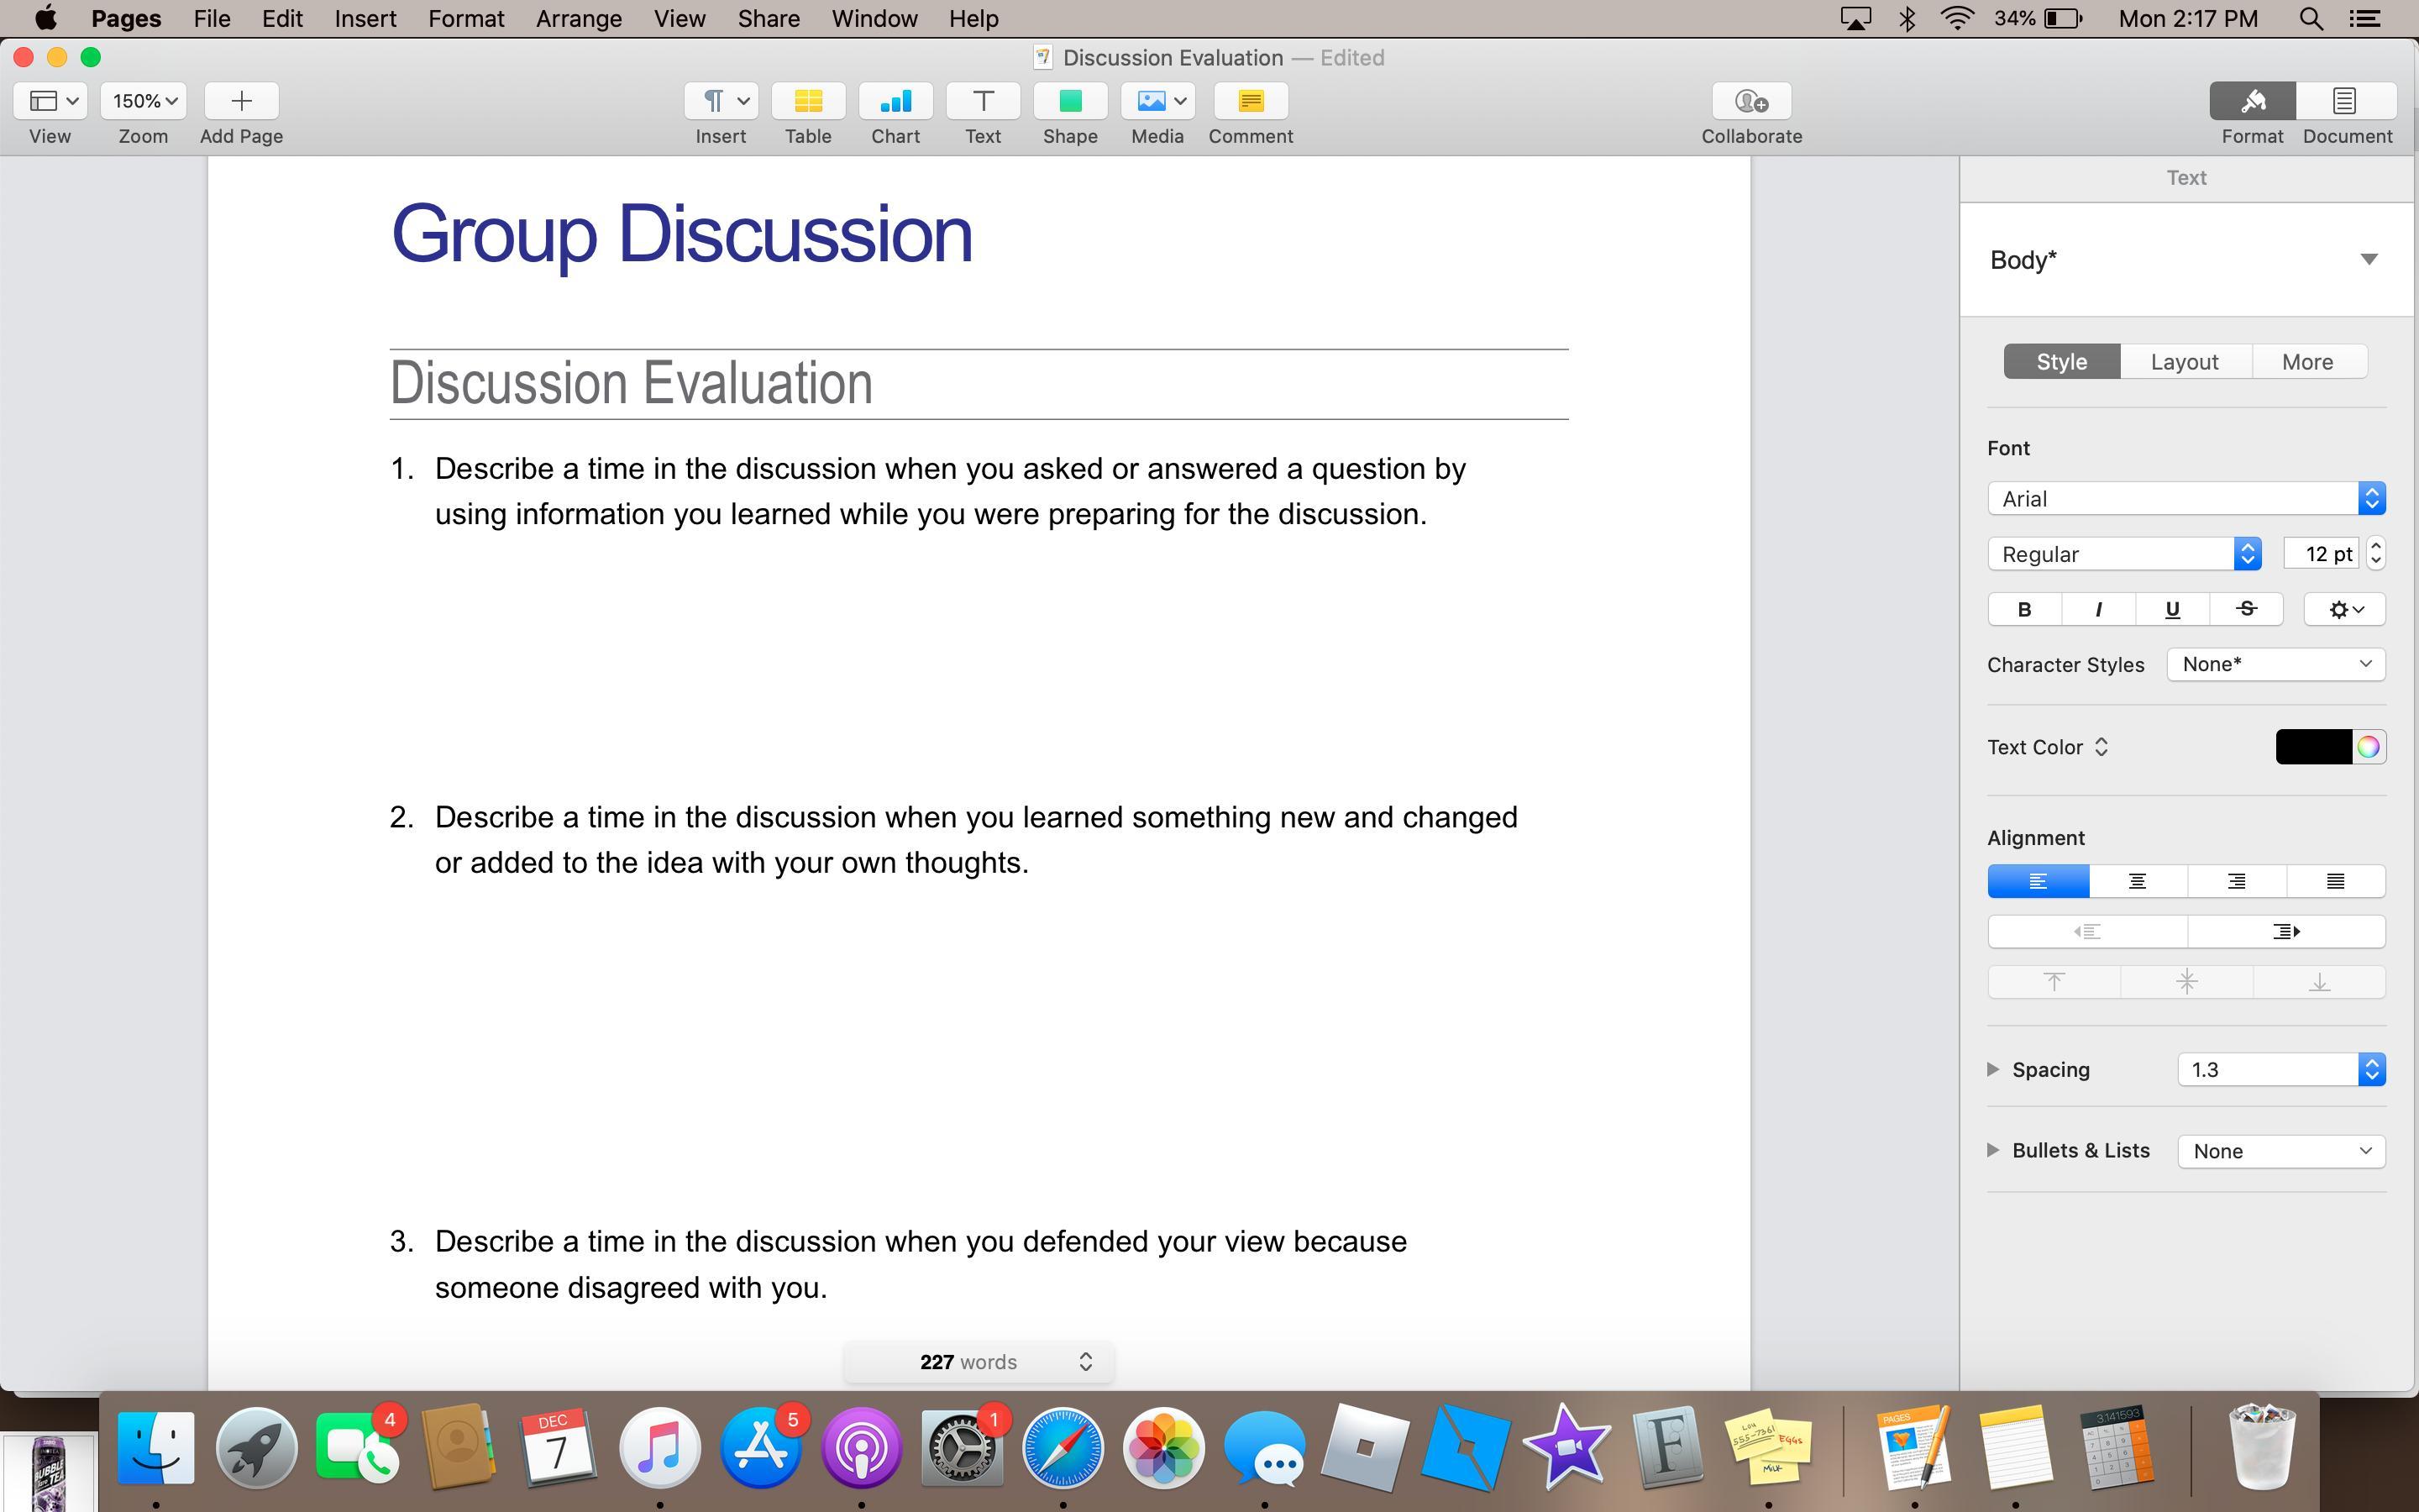Insert a Table from the toolbar
Screen dimensions: 2419x1512
click(x=808, y=101)
